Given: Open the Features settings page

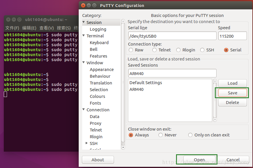Looking at the screenshot, I should [x=99, y=56].
